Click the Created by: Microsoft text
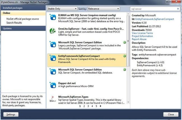This screenshot has width=182, height=120. coord(144,15)
